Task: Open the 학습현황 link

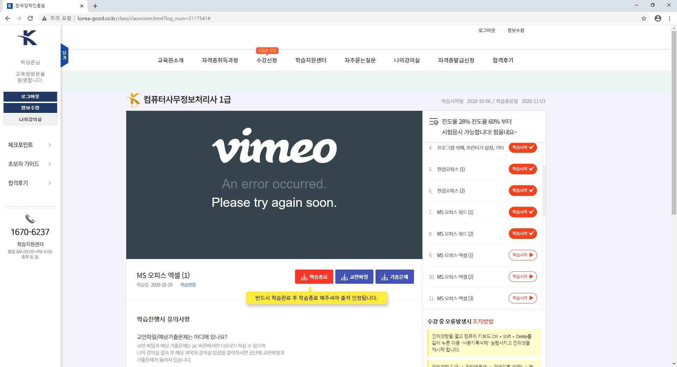Action: click(188, 285)
